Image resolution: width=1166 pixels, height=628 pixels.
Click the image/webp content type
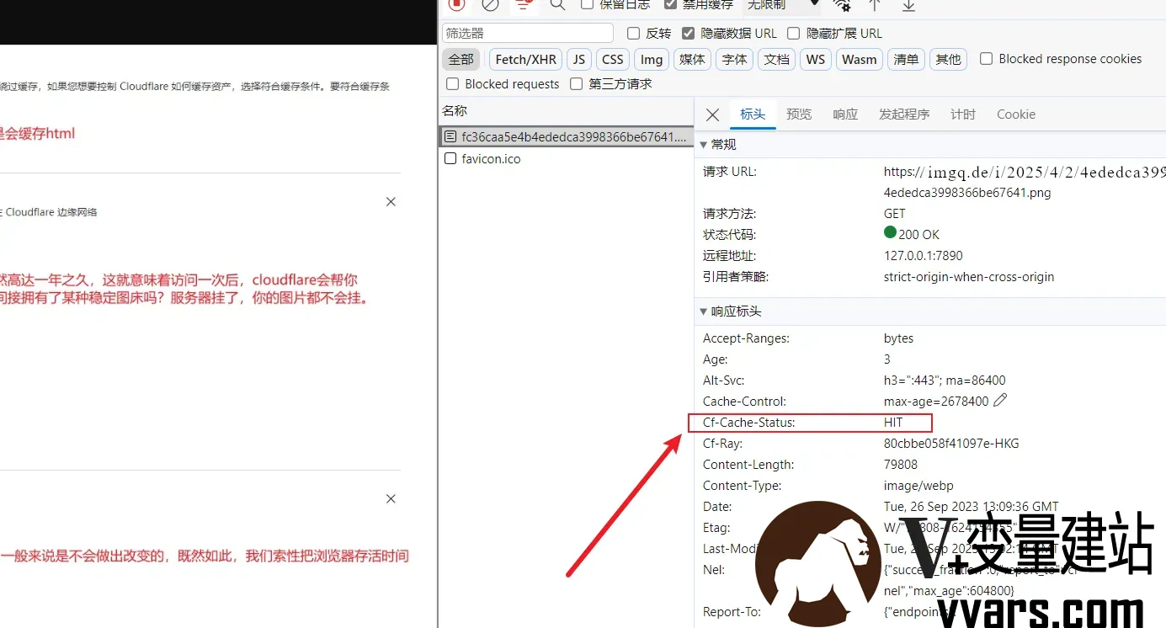[x=920, y=486]
